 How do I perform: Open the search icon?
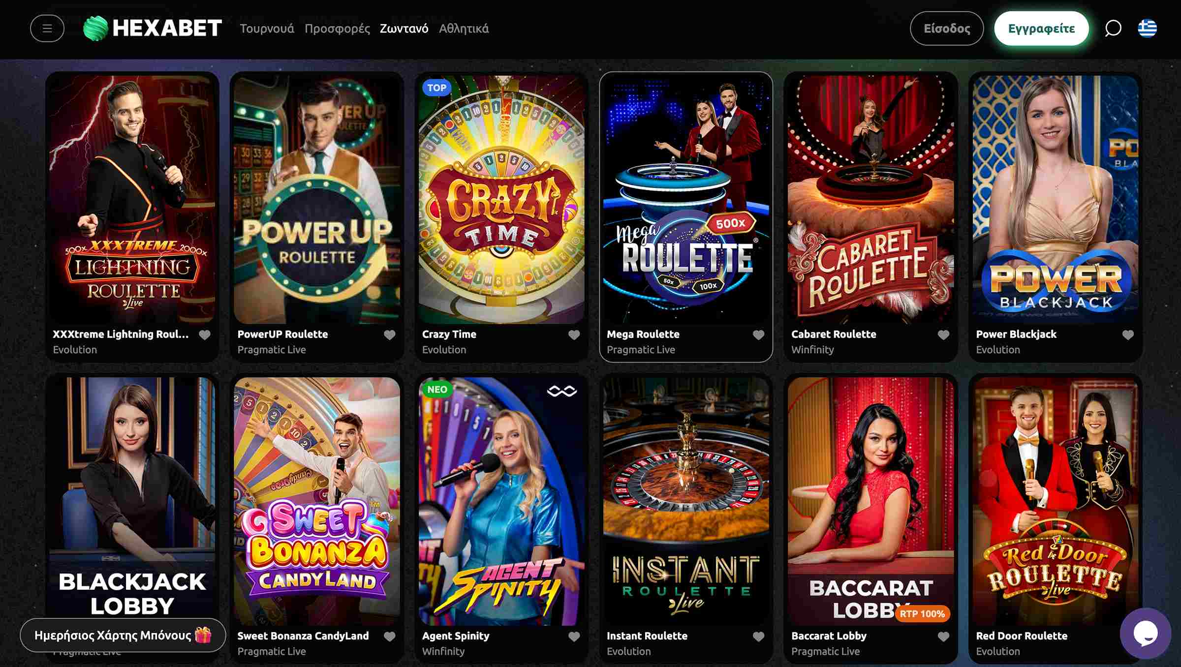(x=1113, y=29)
